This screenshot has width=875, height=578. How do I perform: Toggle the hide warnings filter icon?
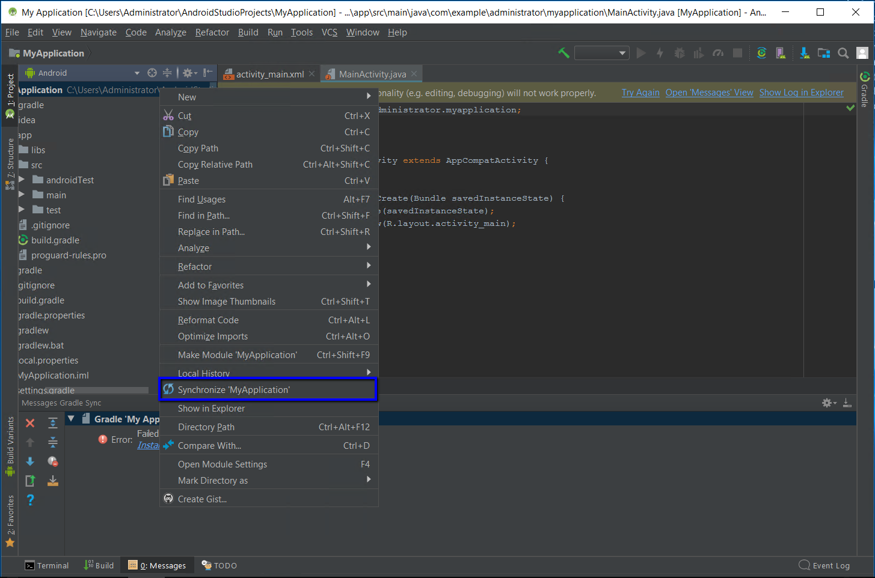53,461
